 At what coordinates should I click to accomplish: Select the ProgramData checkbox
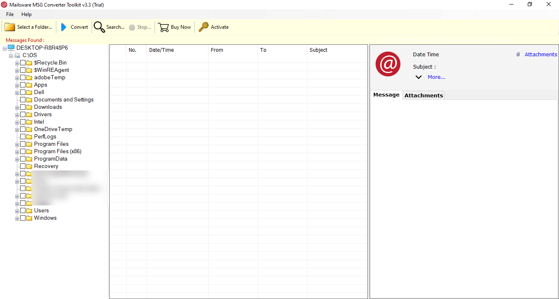(23, 159)
